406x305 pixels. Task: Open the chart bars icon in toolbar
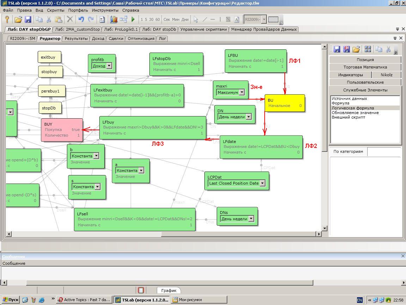113,19
